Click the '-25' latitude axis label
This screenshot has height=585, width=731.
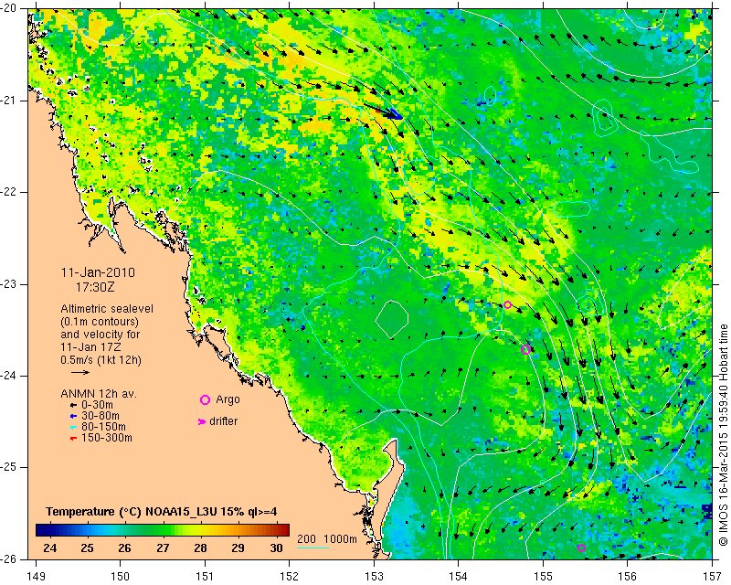pos(8,467)
